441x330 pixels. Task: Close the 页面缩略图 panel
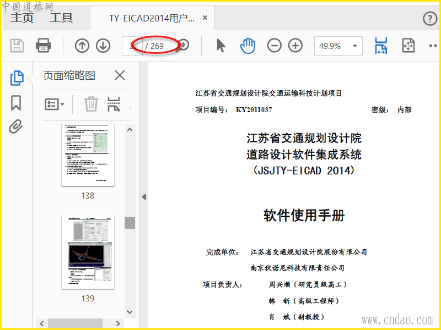pyautogui.click(x=120, y=75)
